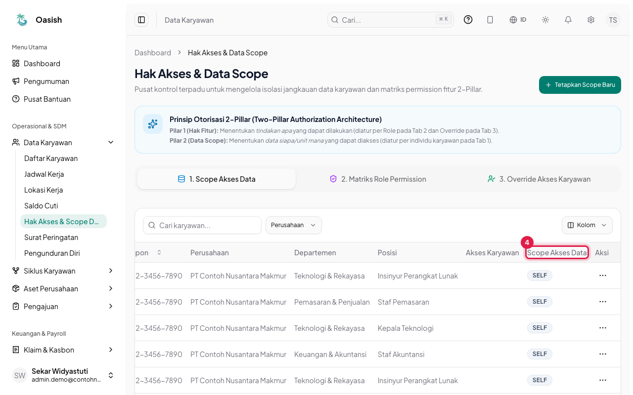Click the Pengajuan clipboard icon
The height and width of the screenshot is (395, 633).
coord(16,306)
